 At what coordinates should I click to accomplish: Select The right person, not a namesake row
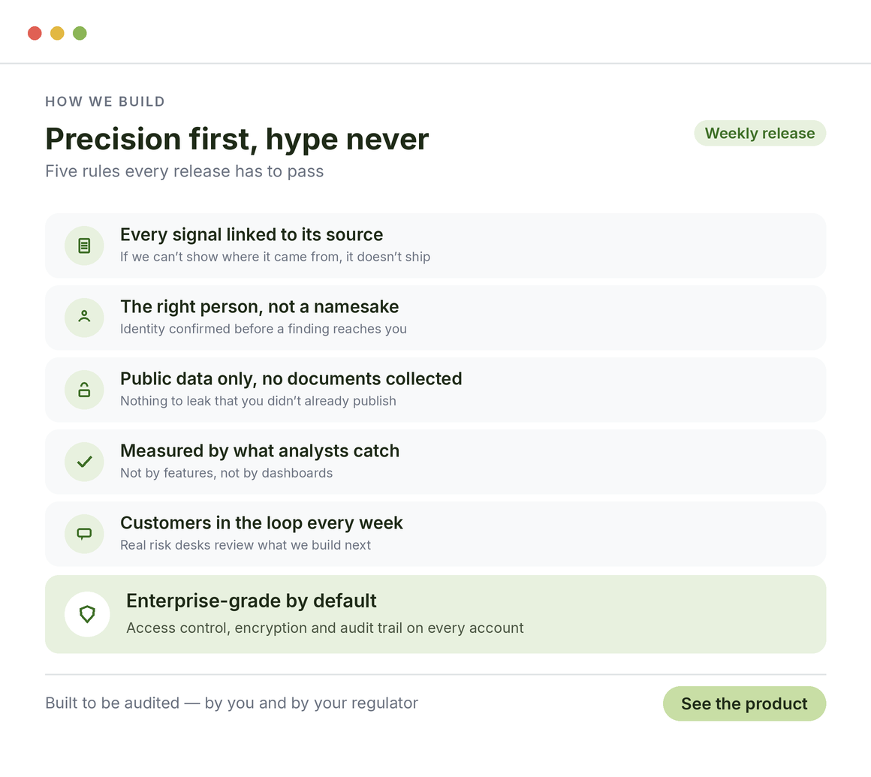pyautogui.click(x=435, y=318)
